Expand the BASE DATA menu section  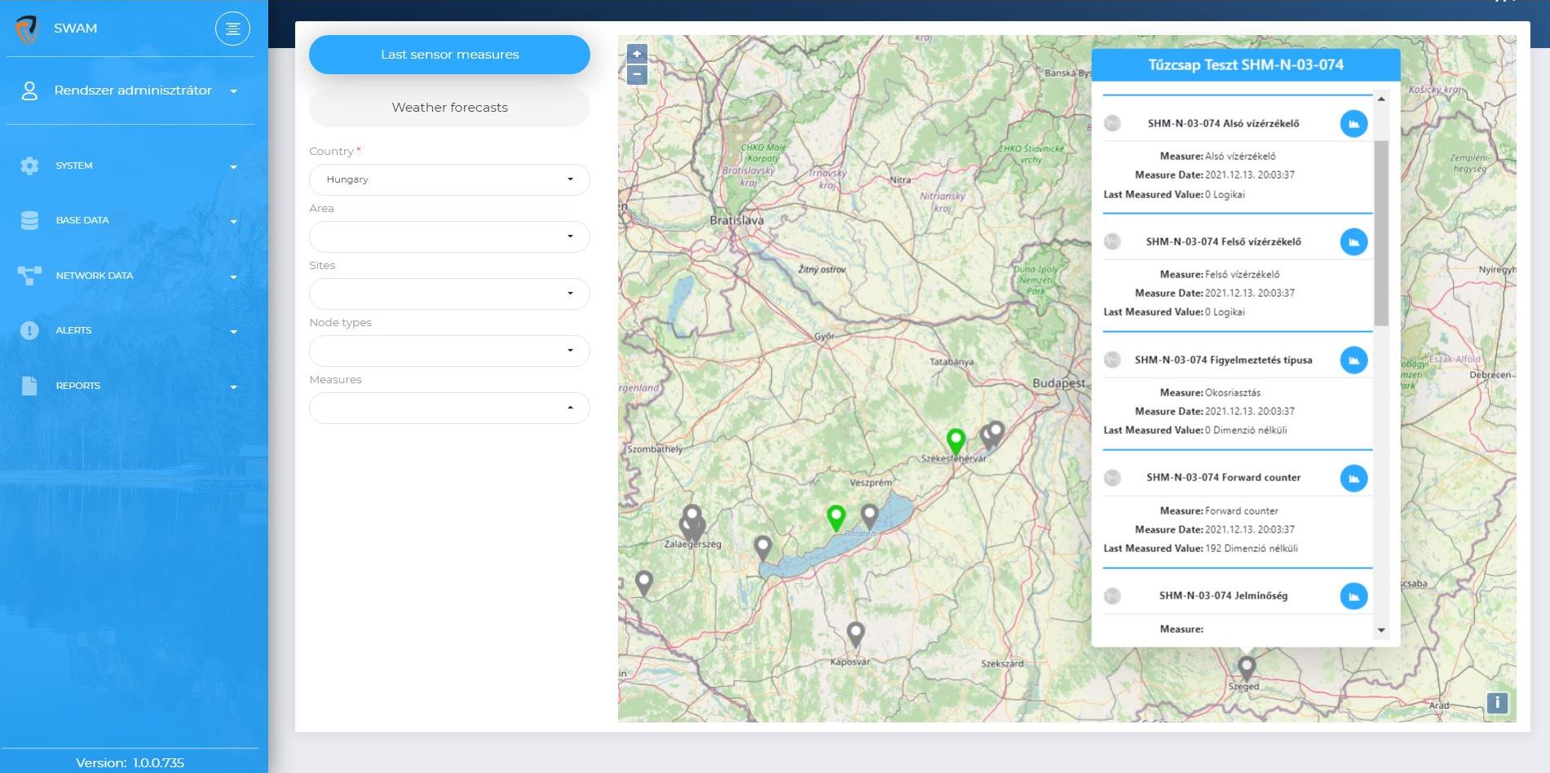point(130,220)
